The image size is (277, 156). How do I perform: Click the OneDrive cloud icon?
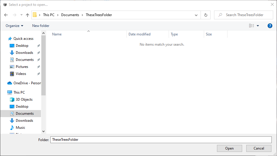click(10, 83)
